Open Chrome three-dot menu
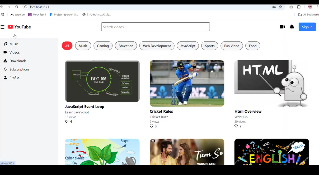 (x=318, y=7)
